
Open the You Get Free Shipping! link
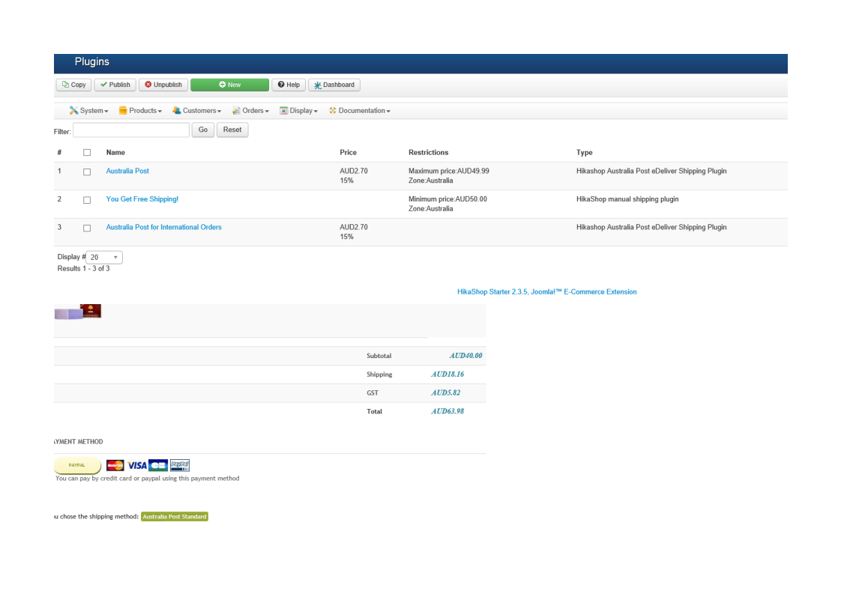click(x=142, y=199)
